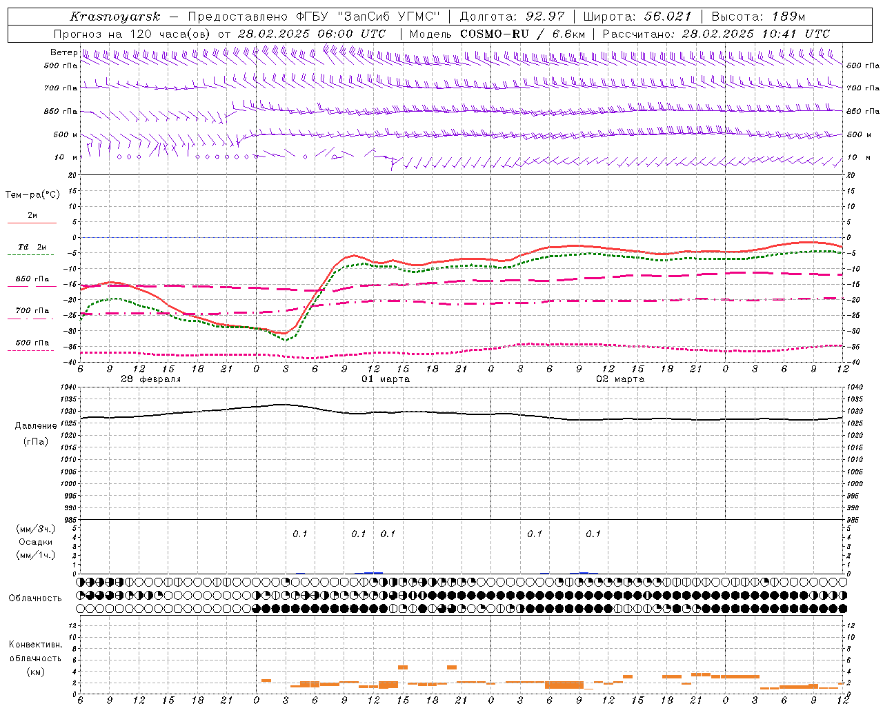Click the 'Рассчитано: 28.02.2025 10:41 UTC' timestamp

[716, 34]
